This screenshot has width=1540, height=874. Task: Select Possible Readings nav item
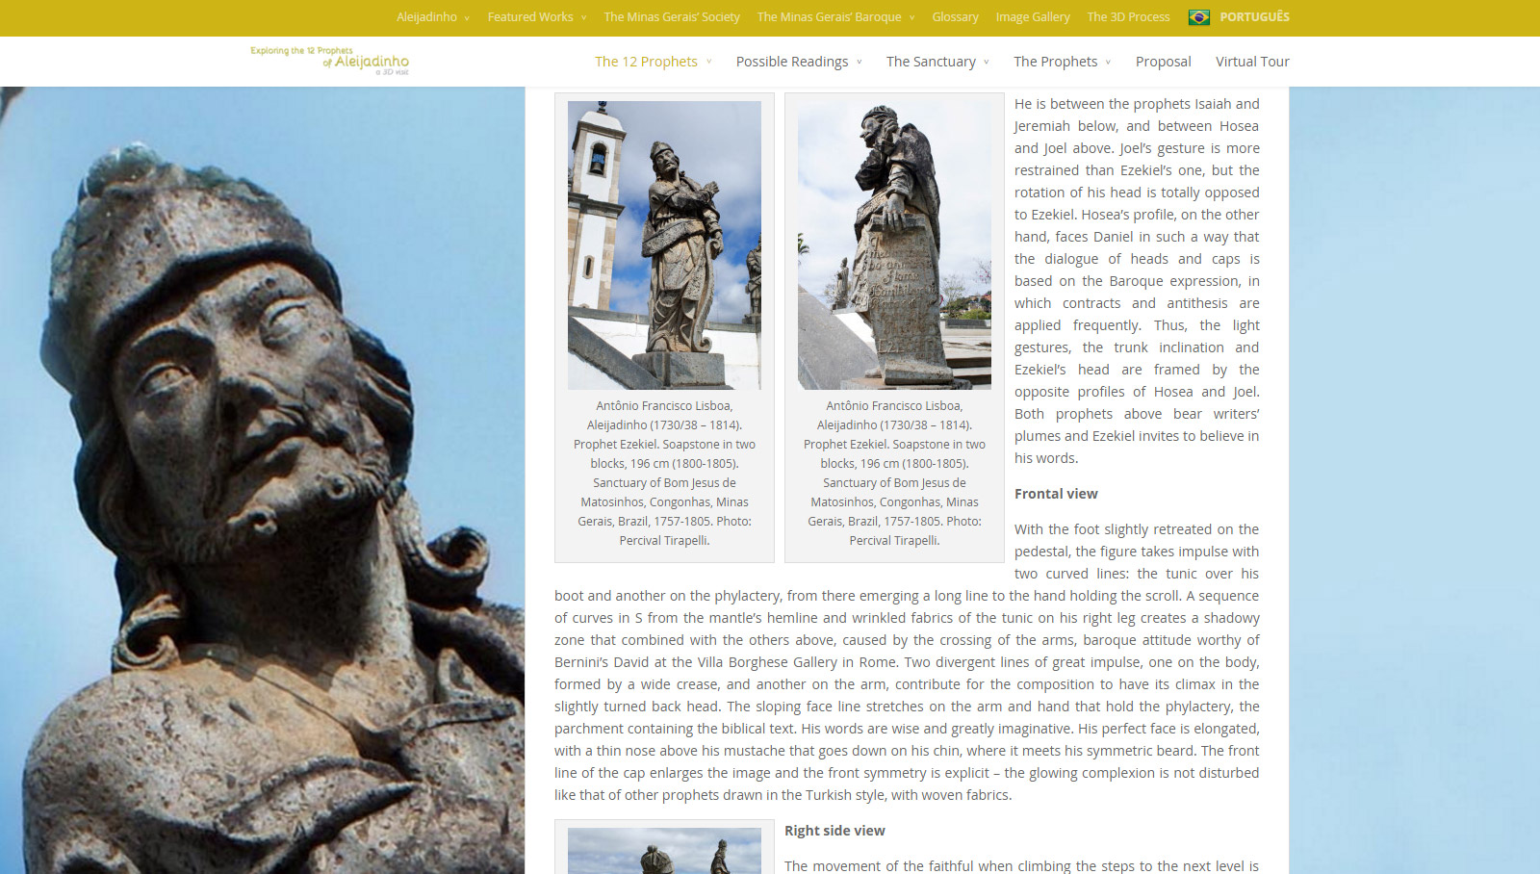click(x=792, y=62)
